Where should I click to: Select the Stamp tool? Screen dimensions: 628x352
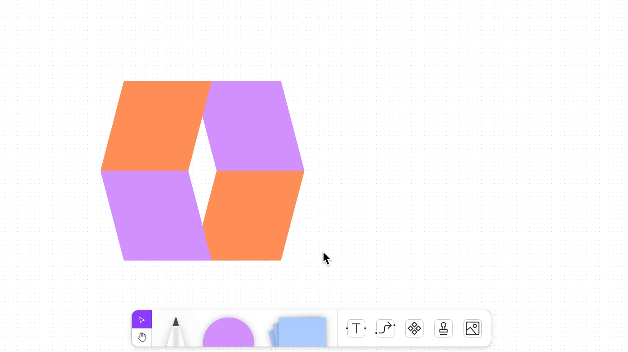point(444,328)
